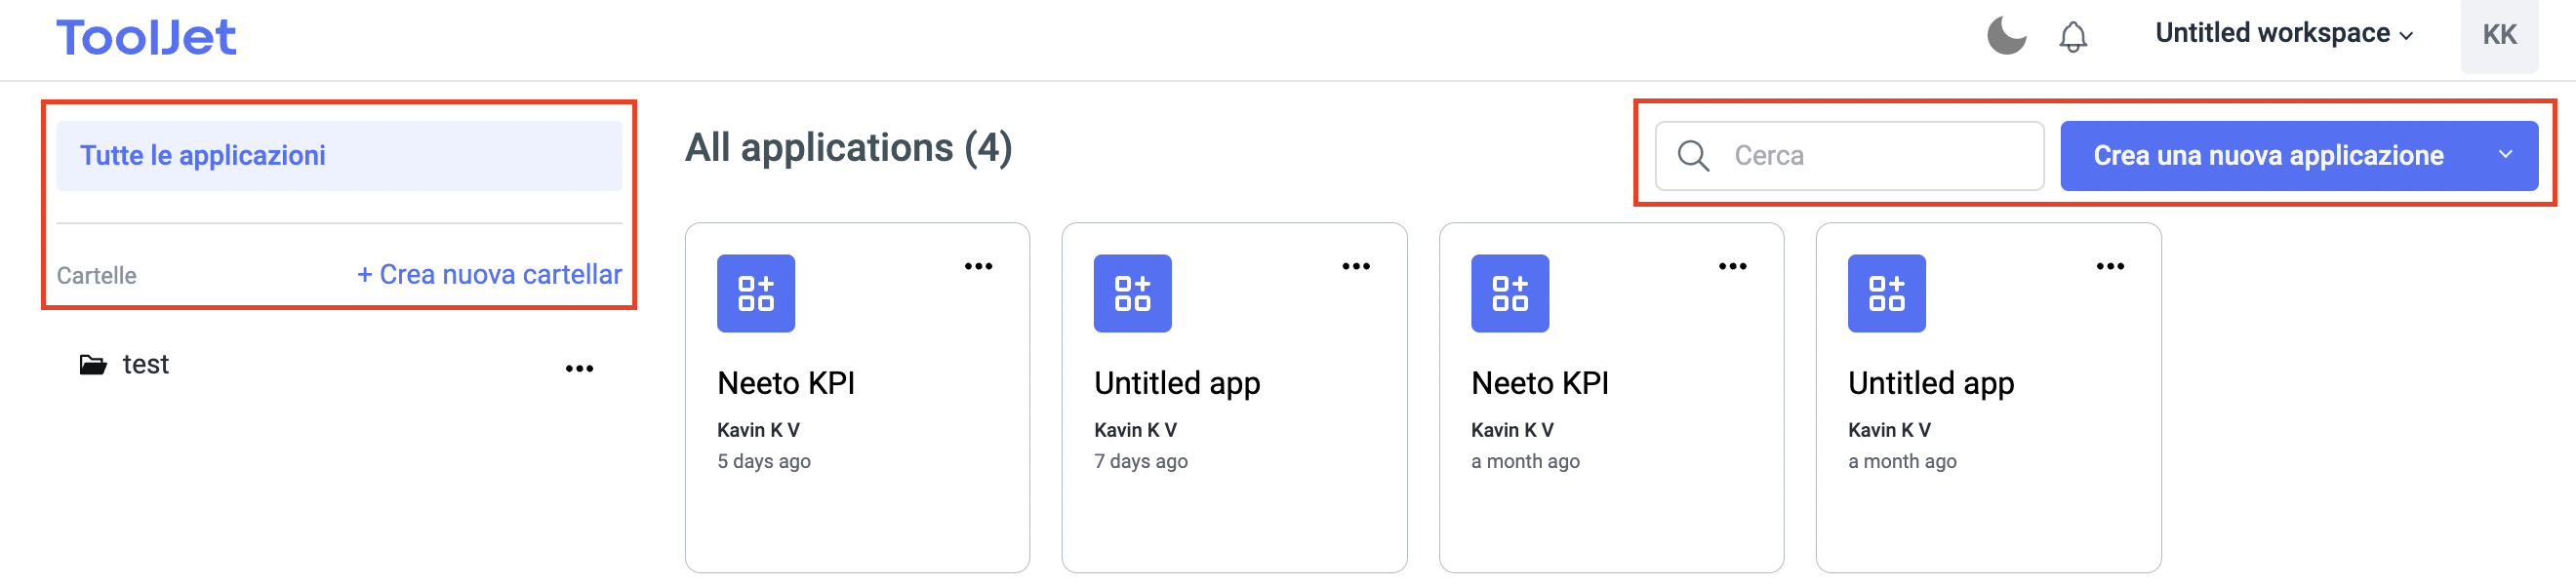Open options menu for test folder
The width and height of the screenshot is (2576, 585).
click(x=579, y=369)
